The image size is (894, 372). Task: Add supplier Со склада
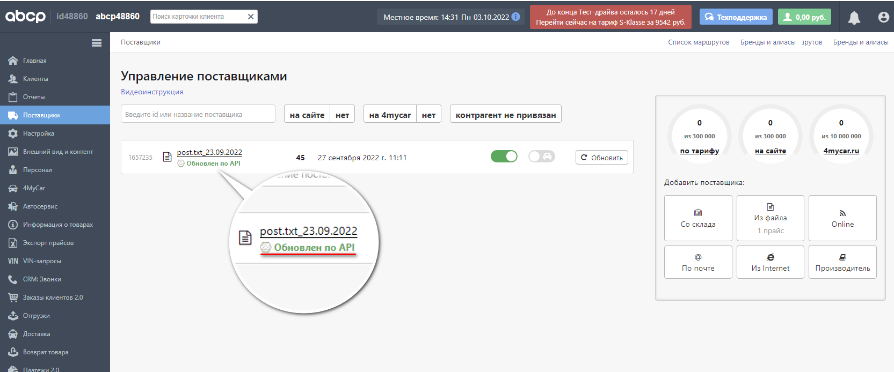pos(698,218)
